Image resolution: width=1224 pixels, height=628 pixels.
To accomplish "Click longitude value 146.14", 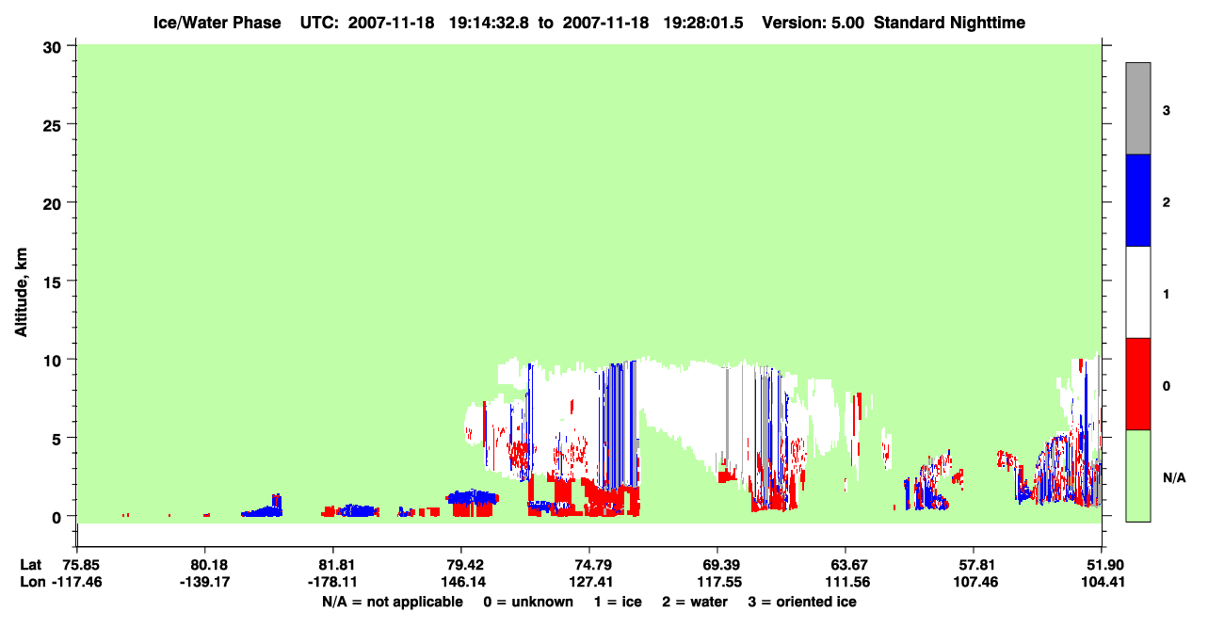I will coord(461,583).
